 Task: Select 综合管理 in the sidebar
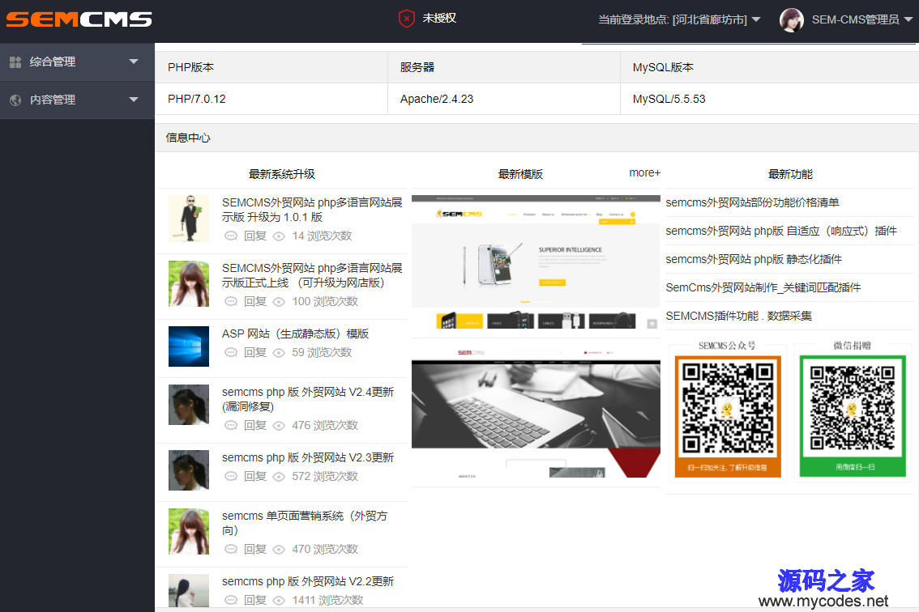point(77,62)
